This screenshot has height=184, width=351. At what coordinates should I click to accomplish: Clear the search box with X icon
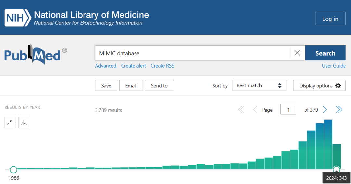[297, 53]
